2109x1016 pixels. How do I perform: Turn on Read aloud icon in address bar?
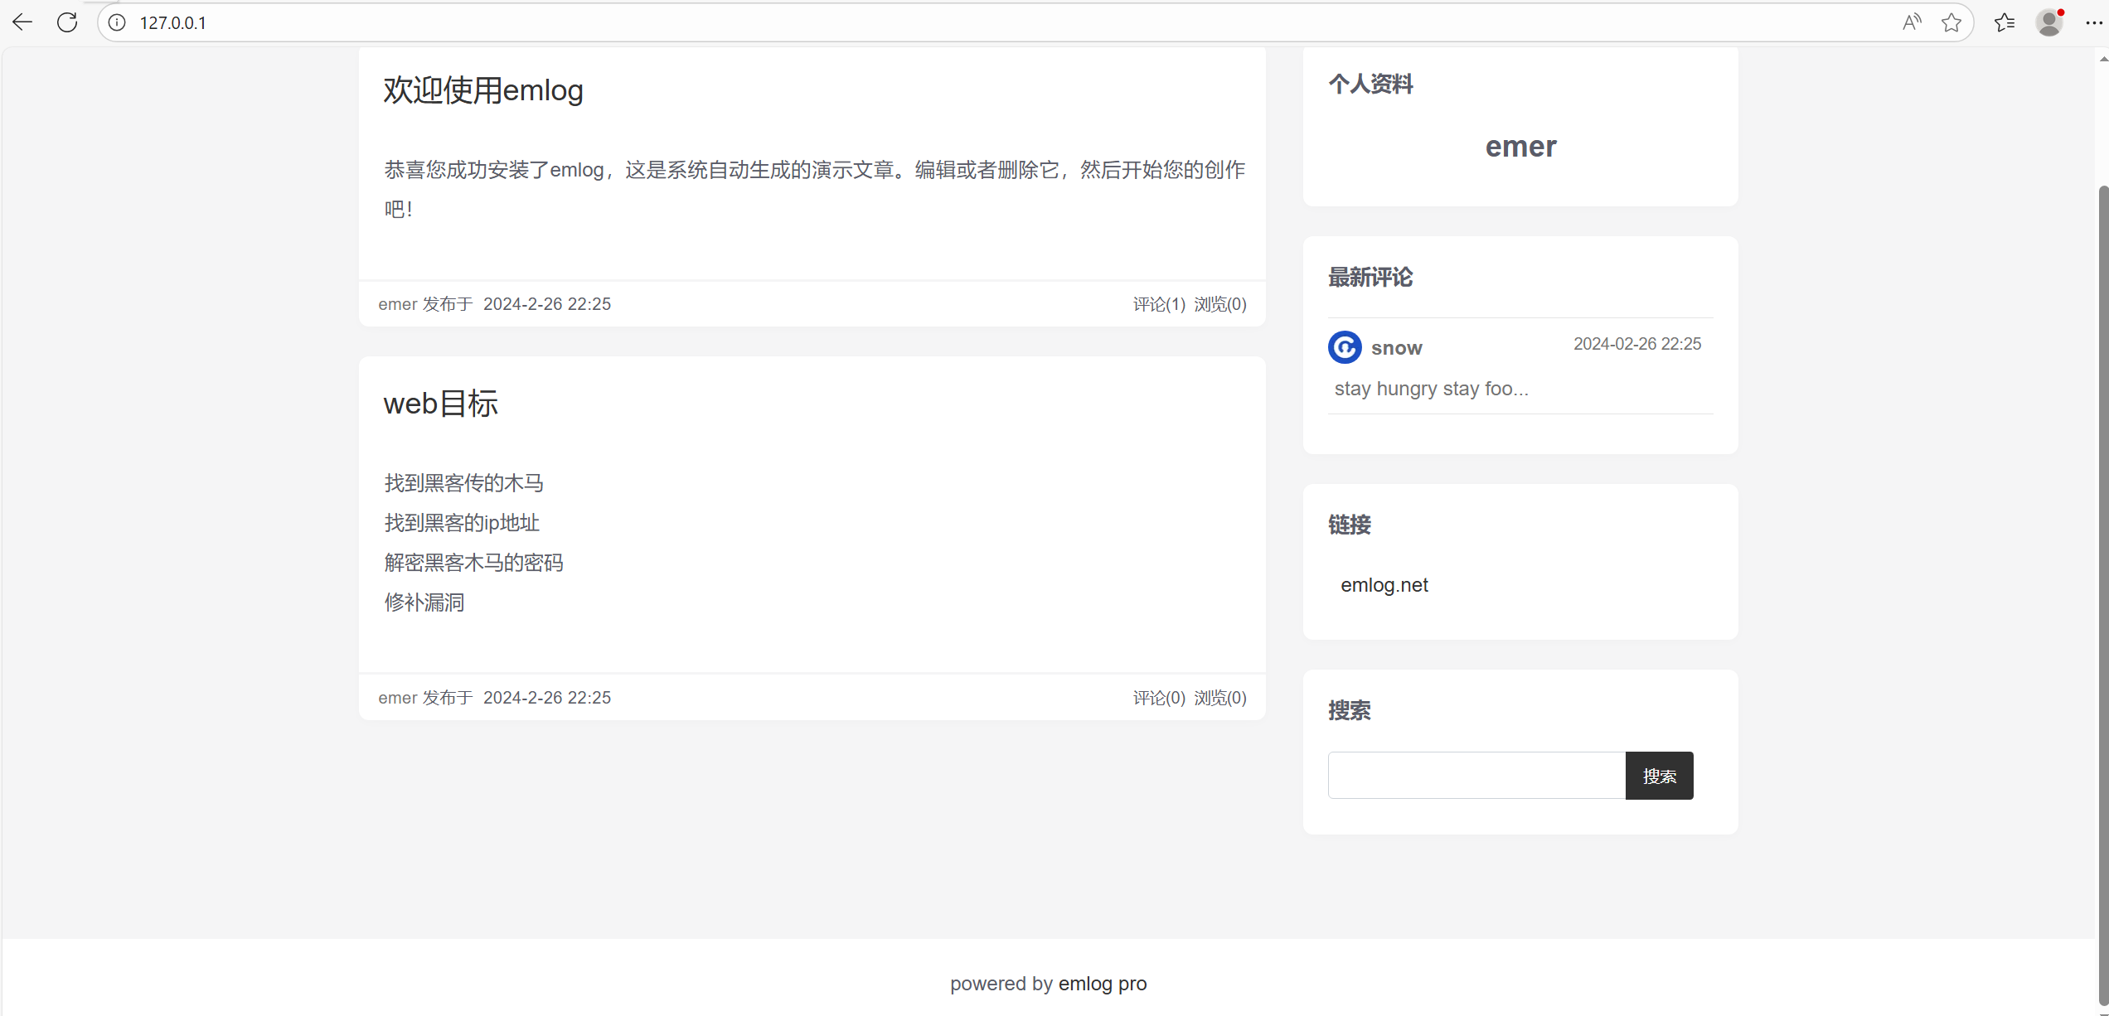[1912, 22]
